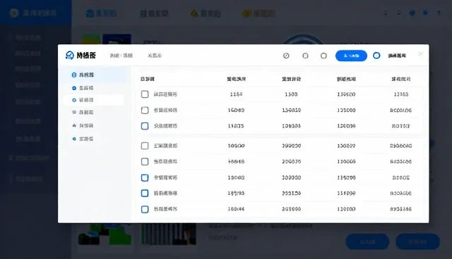
Task: Click the rounded icon right of the clock icon
Action: [305, 56]
